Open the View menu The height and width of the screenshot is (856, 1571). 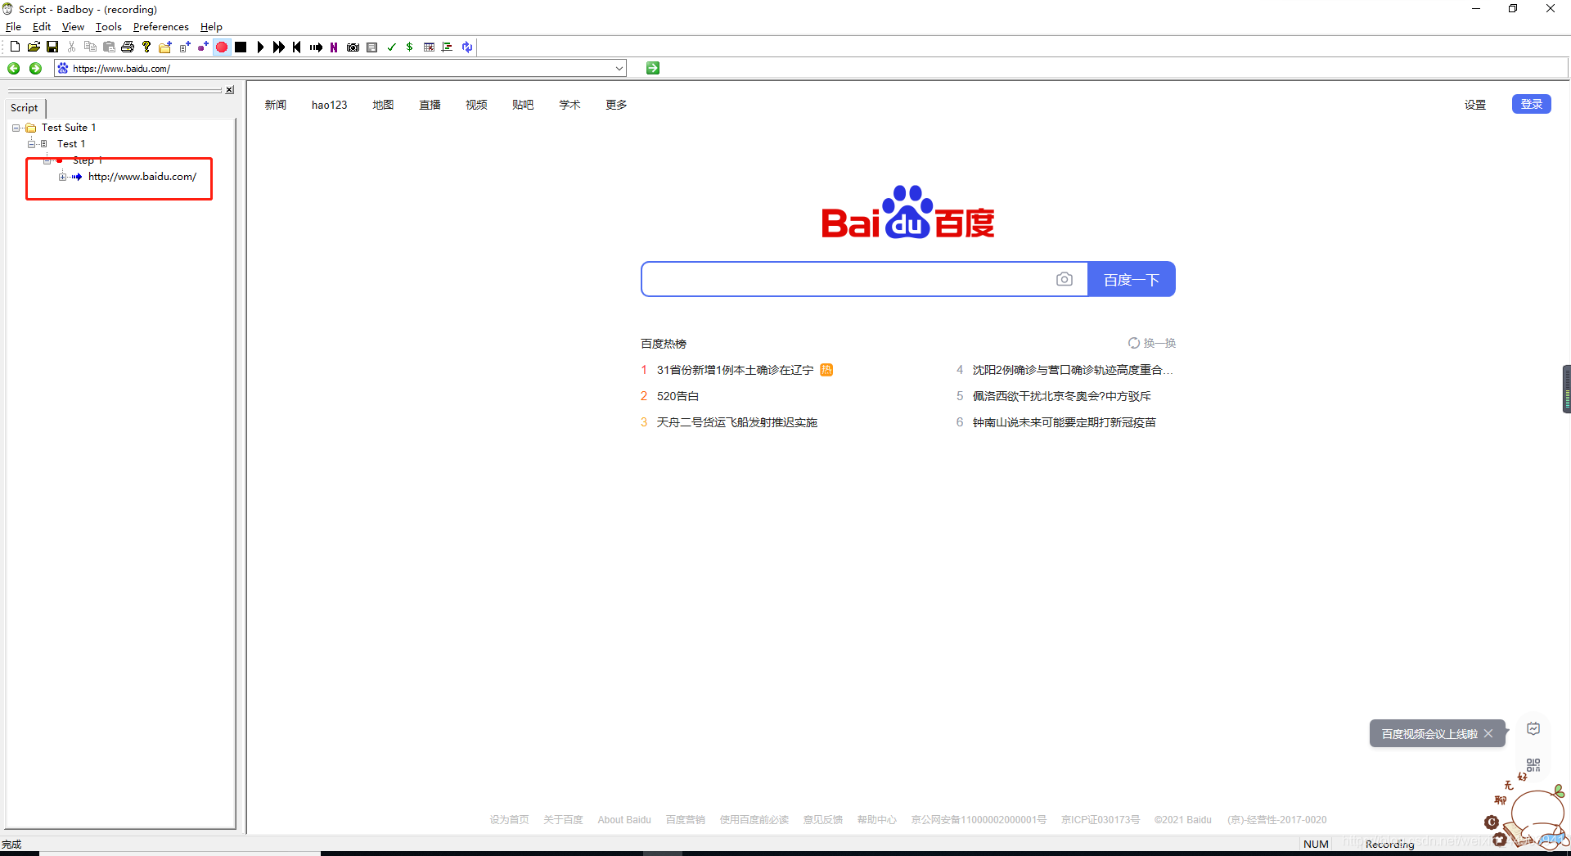[73, 27]
